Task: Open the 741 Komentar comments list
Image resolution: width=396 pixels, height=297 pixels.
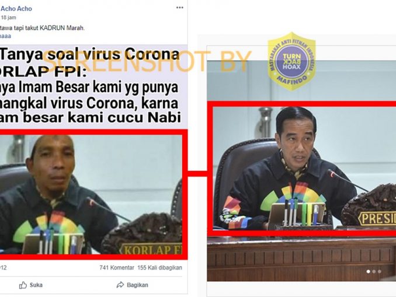Action: (117, 267)
